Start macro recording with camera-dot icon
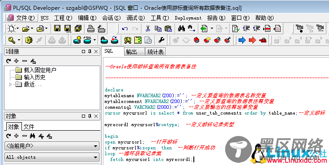The image size is (329, 165). 299,29
